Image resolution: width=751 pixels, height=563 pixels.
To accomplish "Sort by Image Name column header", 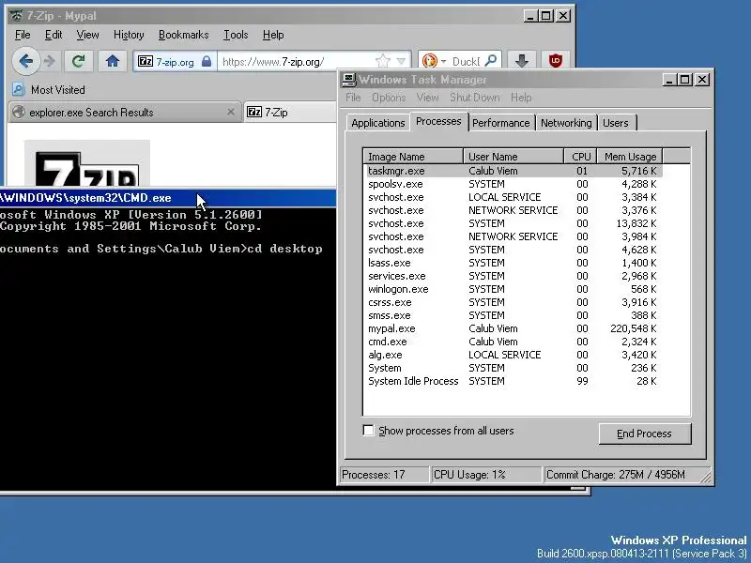I will coord(413,157).
